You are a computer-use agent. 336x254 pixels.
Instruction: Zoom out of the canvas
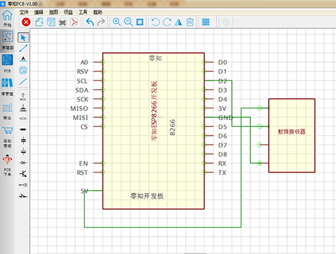(128, 22)
